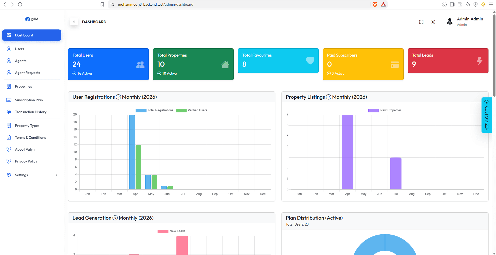Open browser hamburger menu
496x255 pixels.
click(x=491, y=4)
